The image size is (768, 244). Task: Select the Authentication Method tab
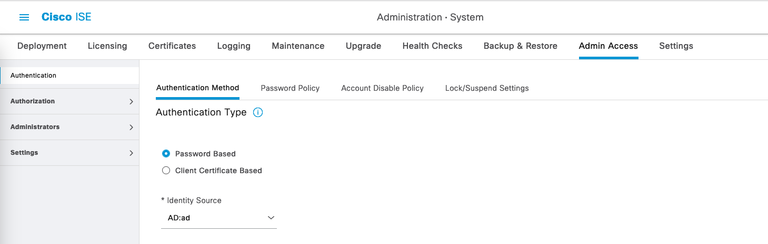(197, 88)
